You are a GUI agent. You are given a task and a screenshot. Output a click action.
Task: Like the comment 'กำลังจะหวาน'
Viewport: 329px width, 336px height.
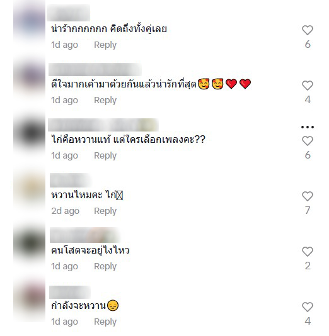click(308, 307)
